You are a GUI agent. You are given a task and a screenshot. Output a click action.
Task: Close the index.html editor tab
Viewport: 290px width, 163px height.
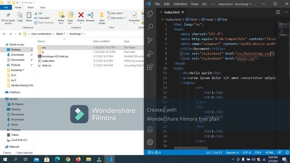click(x=183, y=12)
